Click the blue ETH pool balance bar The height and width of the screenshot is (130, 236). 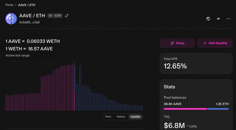[218, 109]
